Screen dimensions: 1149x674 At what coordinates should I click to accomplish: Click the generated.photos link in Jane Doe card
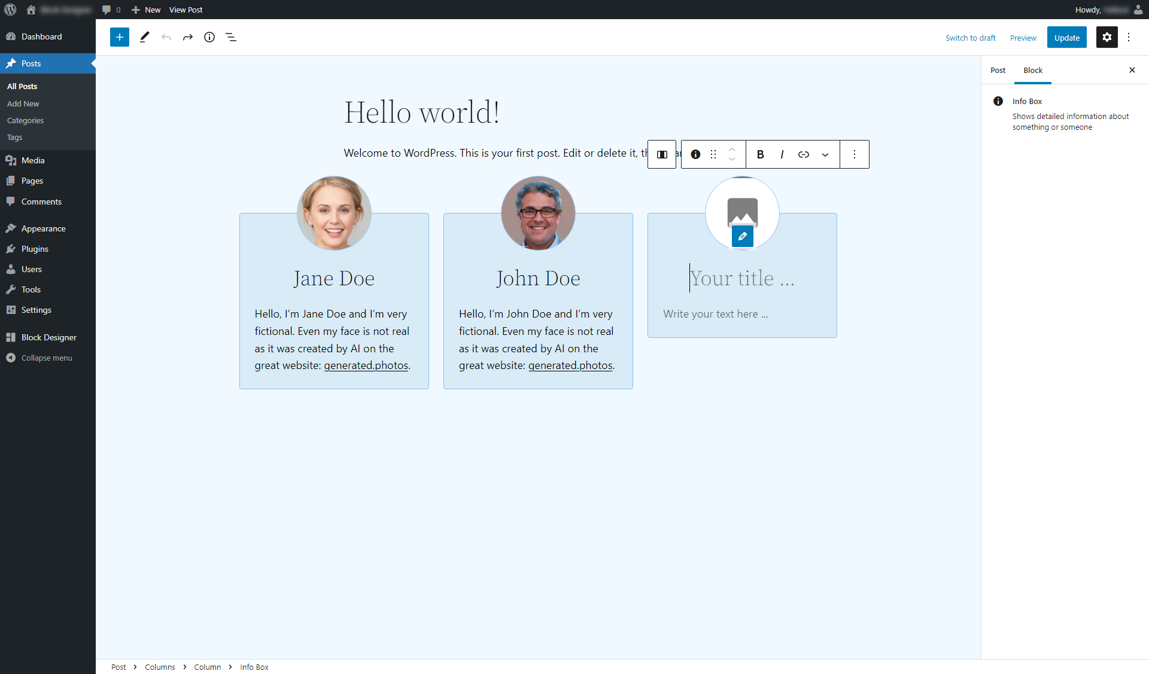tap(366, 366)
